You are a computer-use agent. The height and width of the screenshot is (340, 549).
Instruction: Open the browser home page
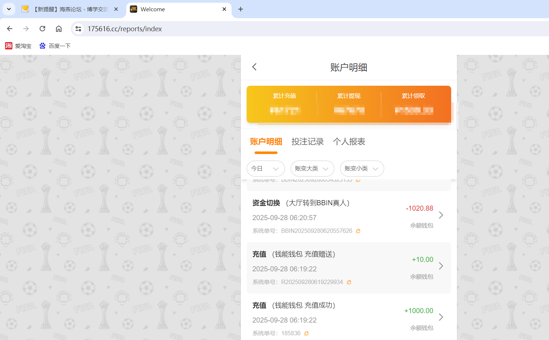pos(59,28)
